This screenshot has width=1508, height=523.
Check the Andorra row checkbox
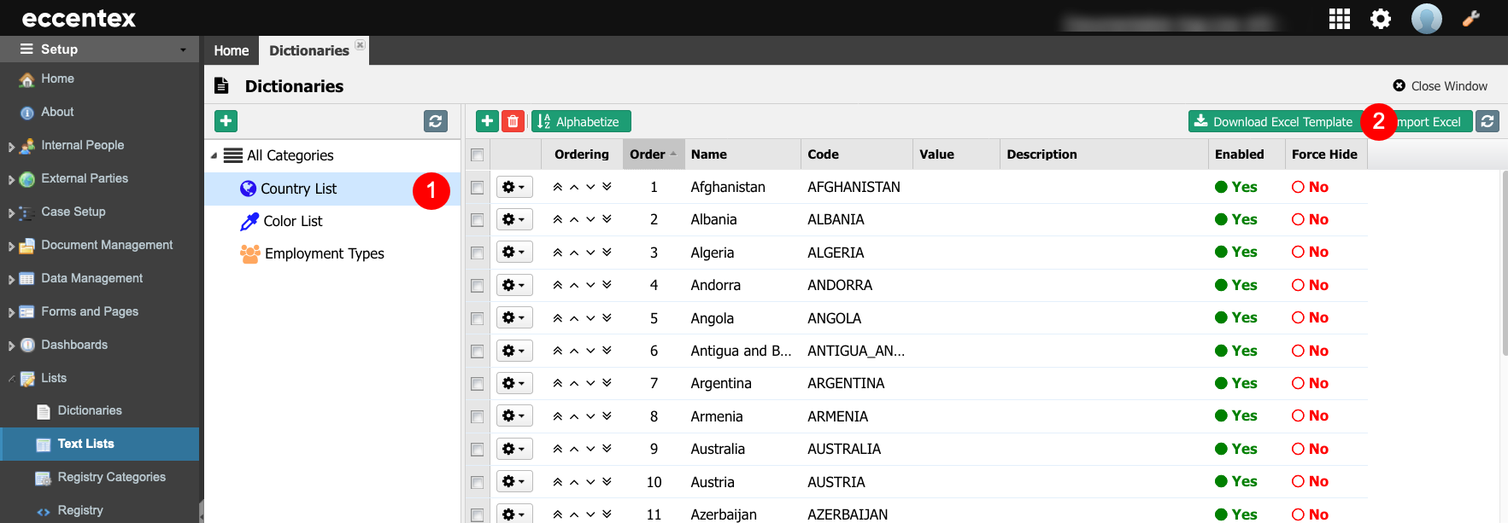(477, 286)
